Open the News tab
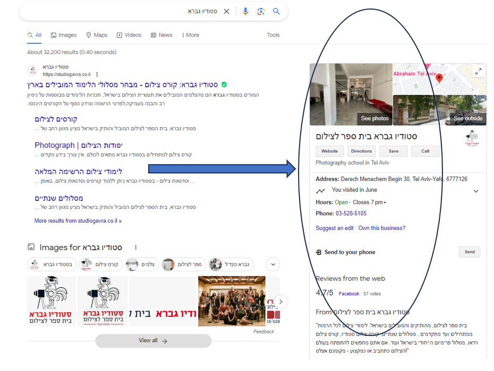The image size is (494, 371). point(161,35)
